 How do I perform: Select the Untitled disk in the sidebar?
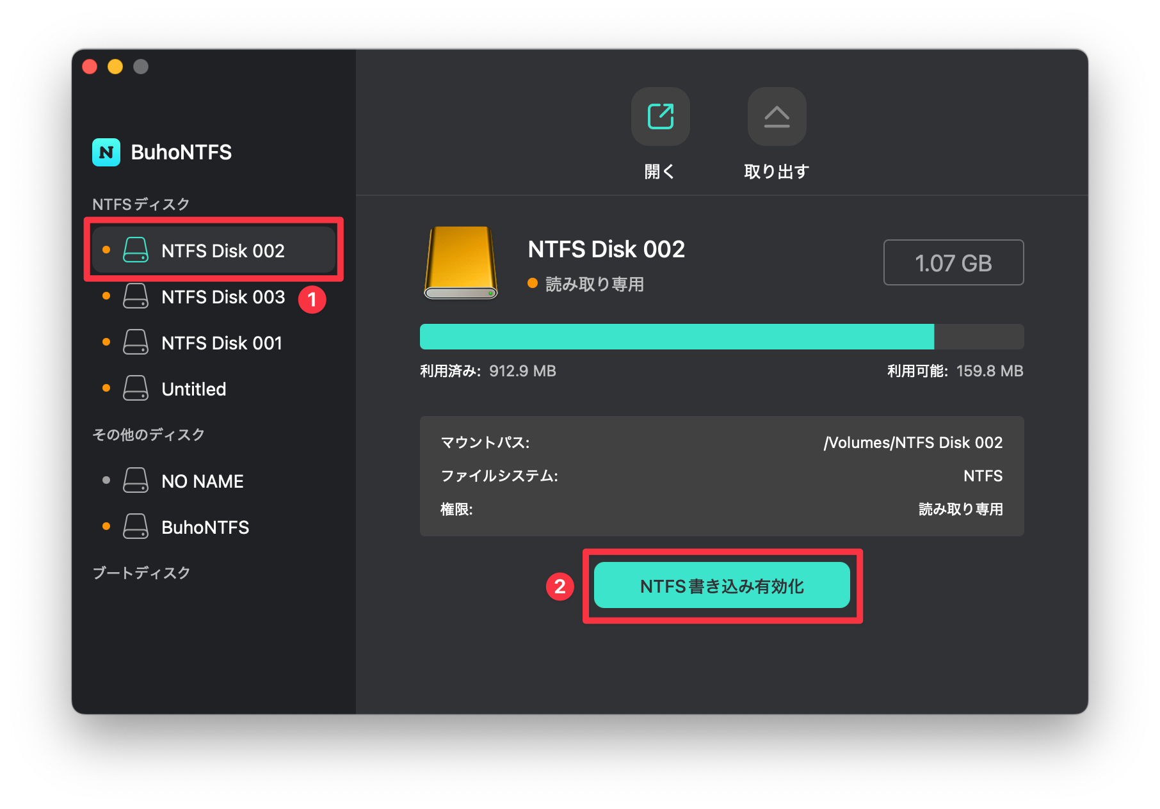coord(214,388)
